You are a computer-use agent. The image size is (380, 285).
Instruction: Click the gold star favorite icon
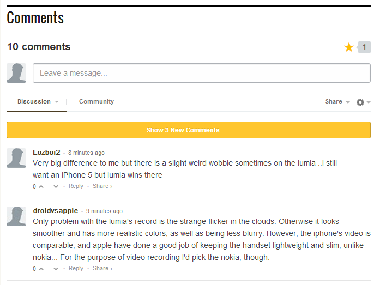349,47
